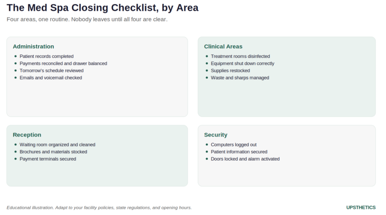Screen dimensions: 386x215
Task: Click 'Waste and sharps managed' item
Action: pyautogui.click(x=240, y=78)
